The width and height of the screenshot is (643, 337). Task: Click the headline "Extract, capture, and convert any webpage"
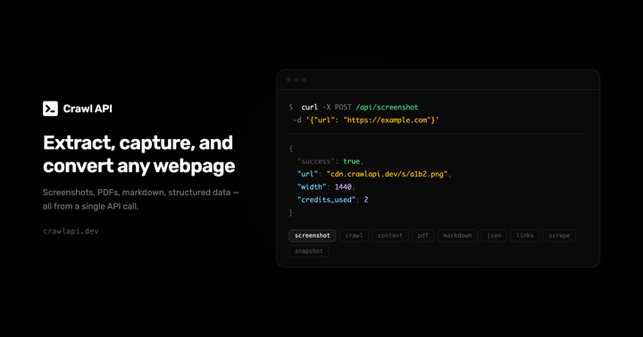click(x=138, y=154)
